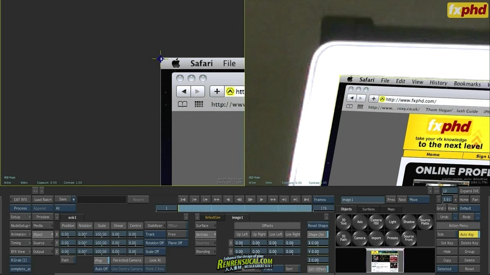Open the Blending submenu
The image size is (490, 275).
pyautogui.click(x=206, y=252)
